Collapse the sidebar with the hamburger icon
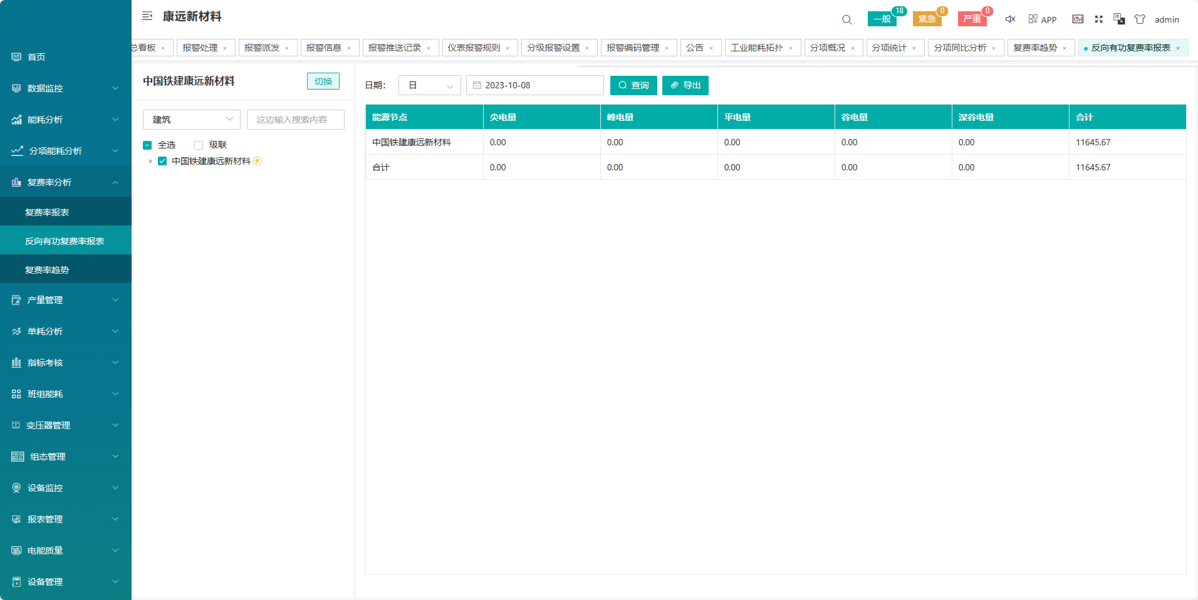 pyautogui.click(x=147, y=16)
